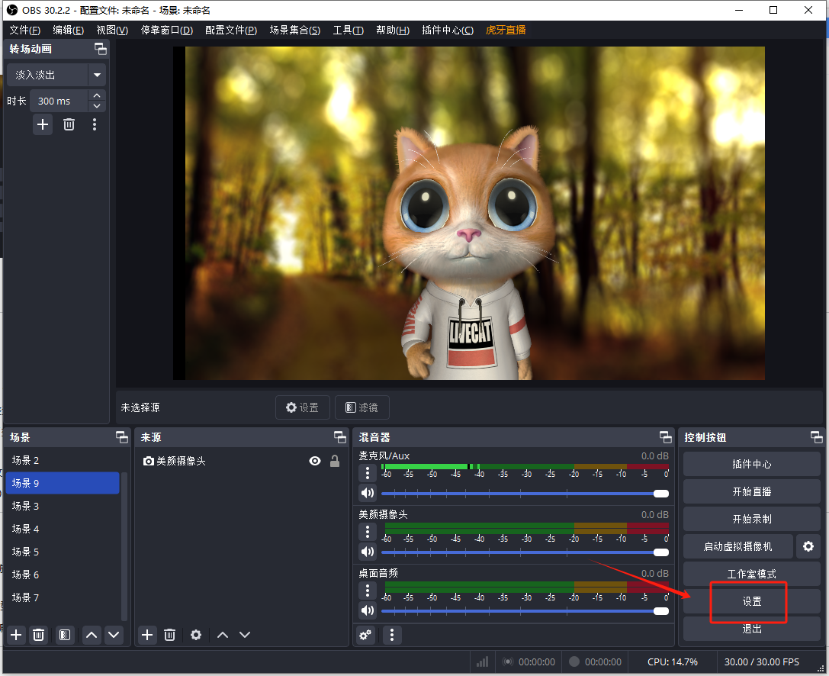Undock the 控制按钮 panel
This screenshot has width=829, height=676.
pyautogui.click(x=816, y=437)
